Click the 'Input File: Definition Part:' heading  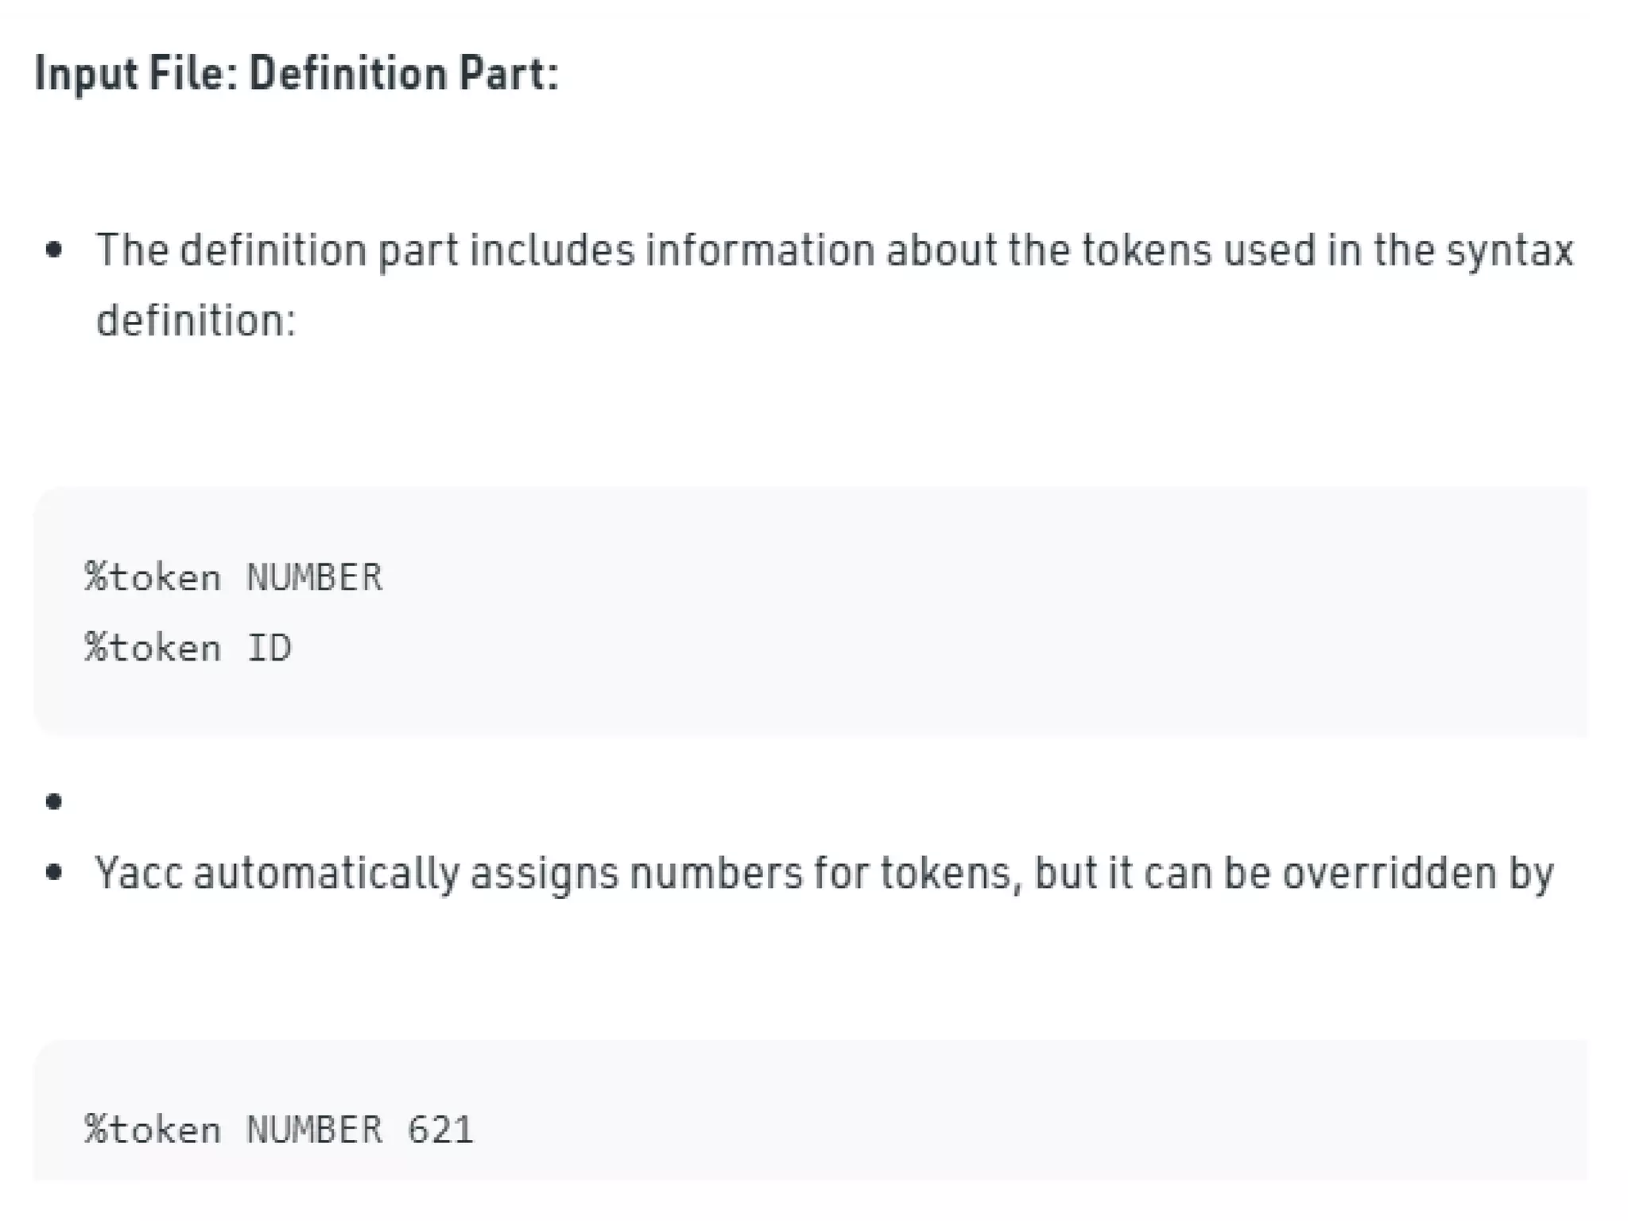[297, 74]
